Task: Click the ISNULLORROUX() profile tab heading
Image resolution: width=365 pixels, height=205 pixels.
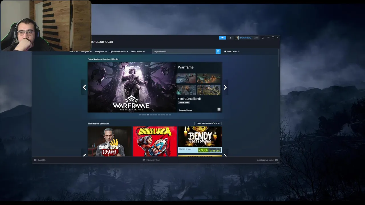Action: [x=102, y=42]
